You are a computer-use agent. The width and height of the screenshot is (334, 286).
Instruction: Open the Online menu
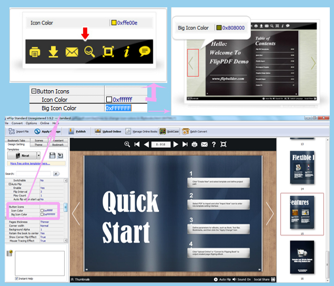[x=45, y=123]
